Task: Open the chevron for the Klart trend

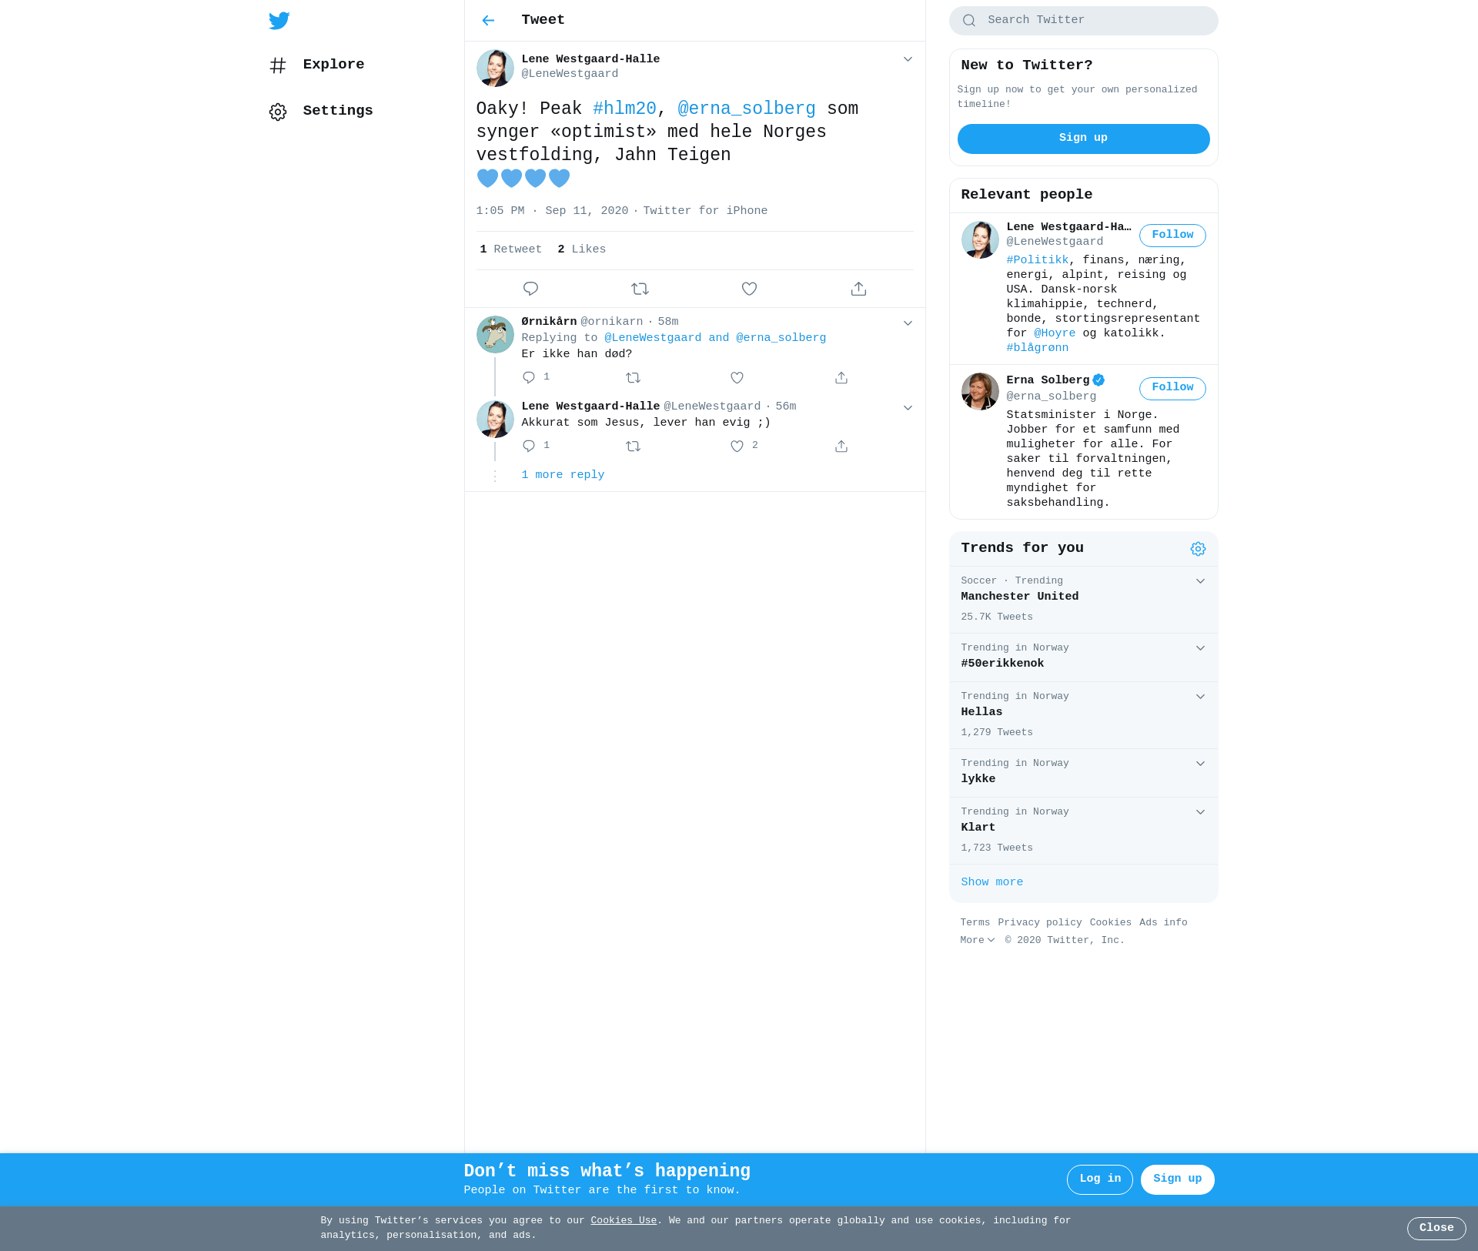Action: coord(1200,812)
